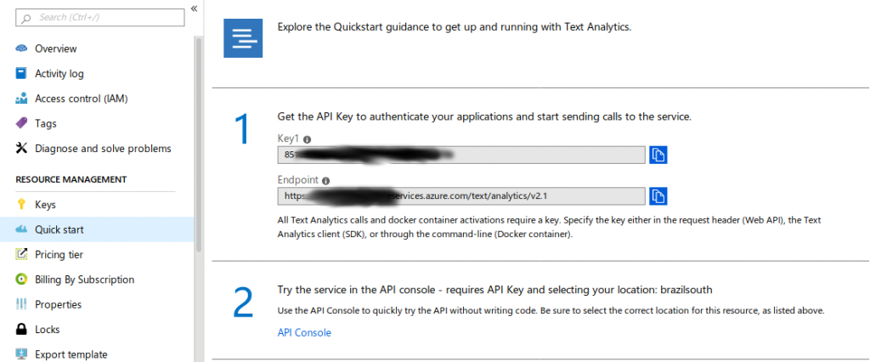Click the Overview brain icon
870x362 pixels.
pyautogui.click(x=21, y=48)
